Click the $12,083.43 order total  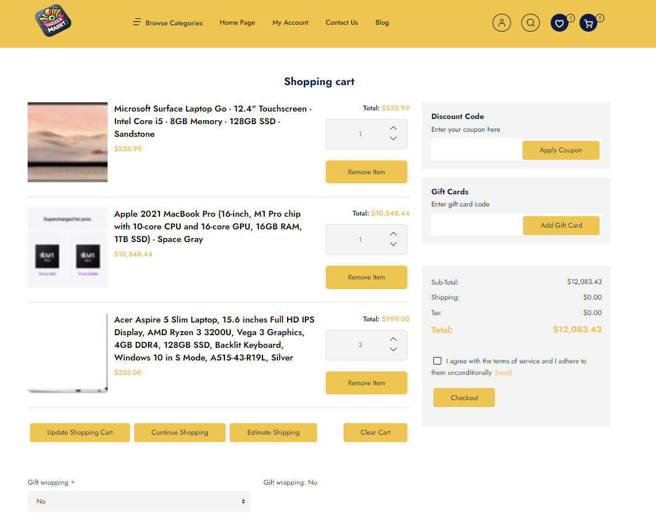tap(577, 329)
